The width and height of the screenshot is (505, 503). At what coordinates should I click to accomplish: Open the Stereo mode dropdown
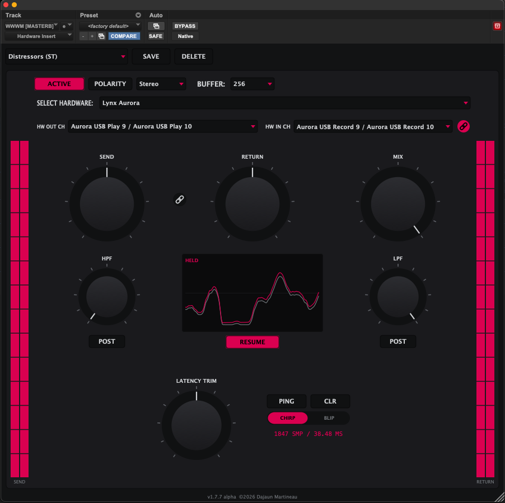161,84
